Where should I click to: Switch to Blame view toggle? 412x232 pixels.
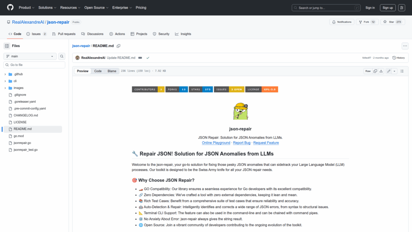click(x=112, y=71)
